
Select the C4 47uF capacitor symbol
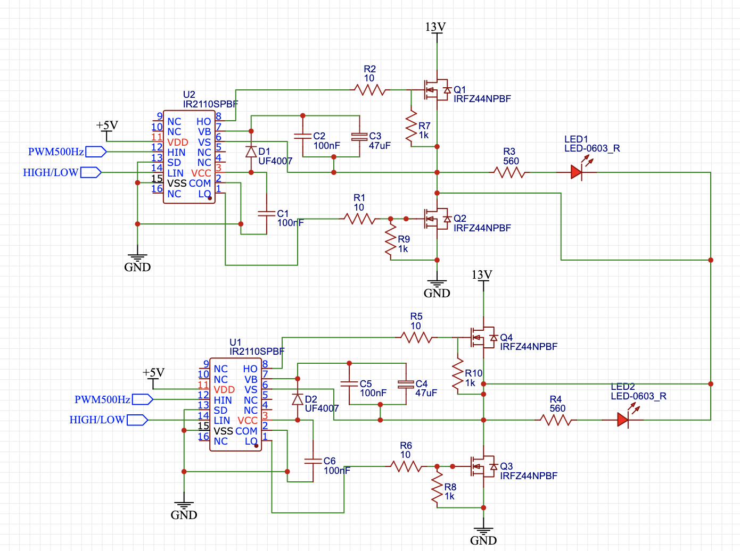406,384
